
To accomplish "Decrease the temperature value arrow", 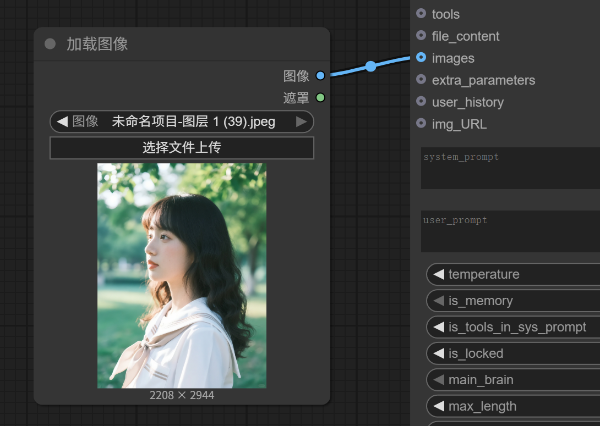I will (439, 274).
